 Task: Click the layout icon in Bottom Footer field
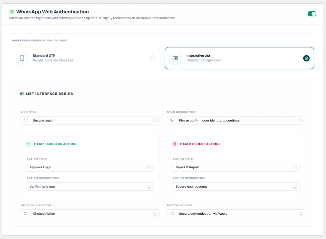click(172, 213)
